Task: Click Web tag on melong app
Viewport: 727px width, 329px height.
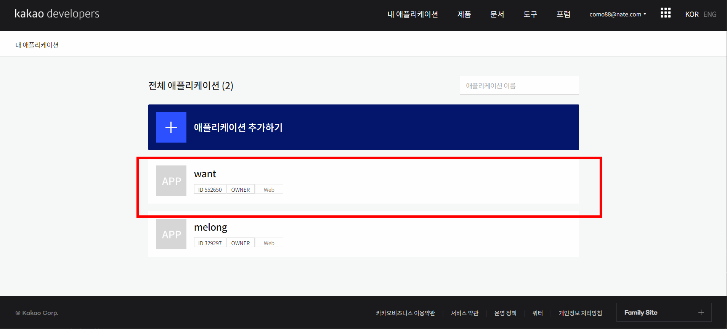Action: pyautogui.click(x=269, y=243)
